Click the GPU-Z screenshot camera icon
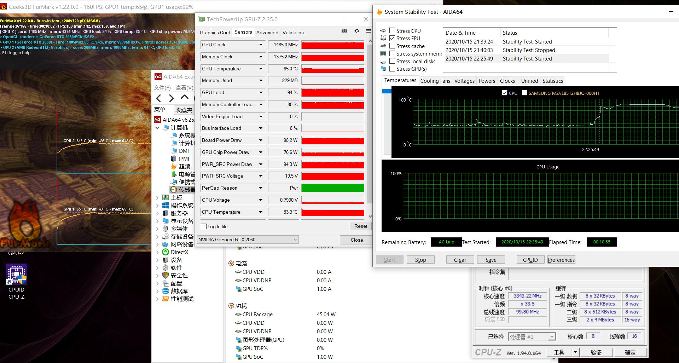Image resolution: width=679 pixels, height=363 pixels. [x=344, y=31]
